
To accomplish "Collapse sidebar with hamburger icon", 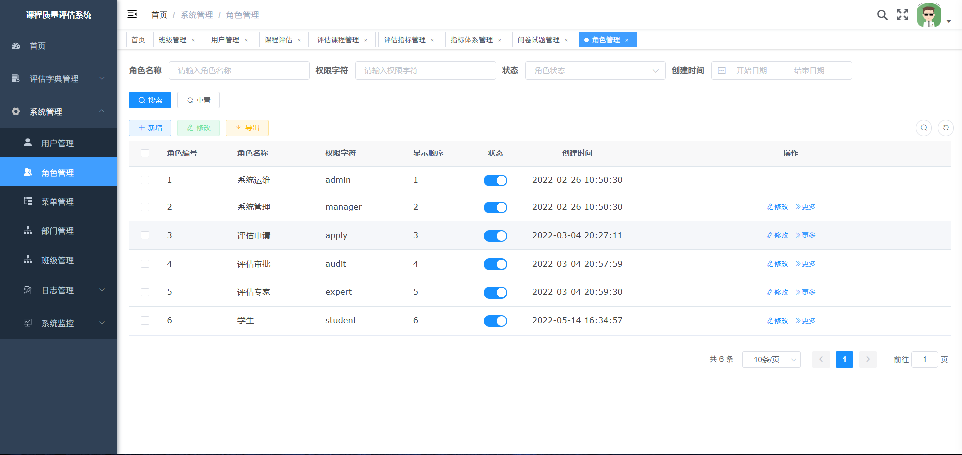I will pyautogui.click(x=132, y=14).
